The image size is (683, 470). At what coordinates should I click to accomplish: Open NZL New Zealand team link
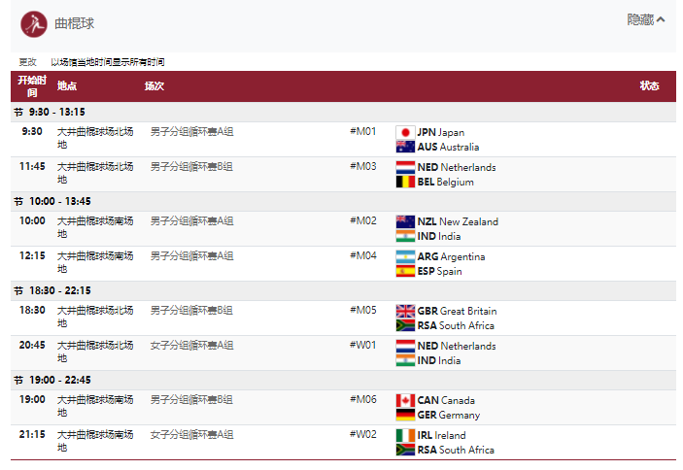tap(458, 221)
